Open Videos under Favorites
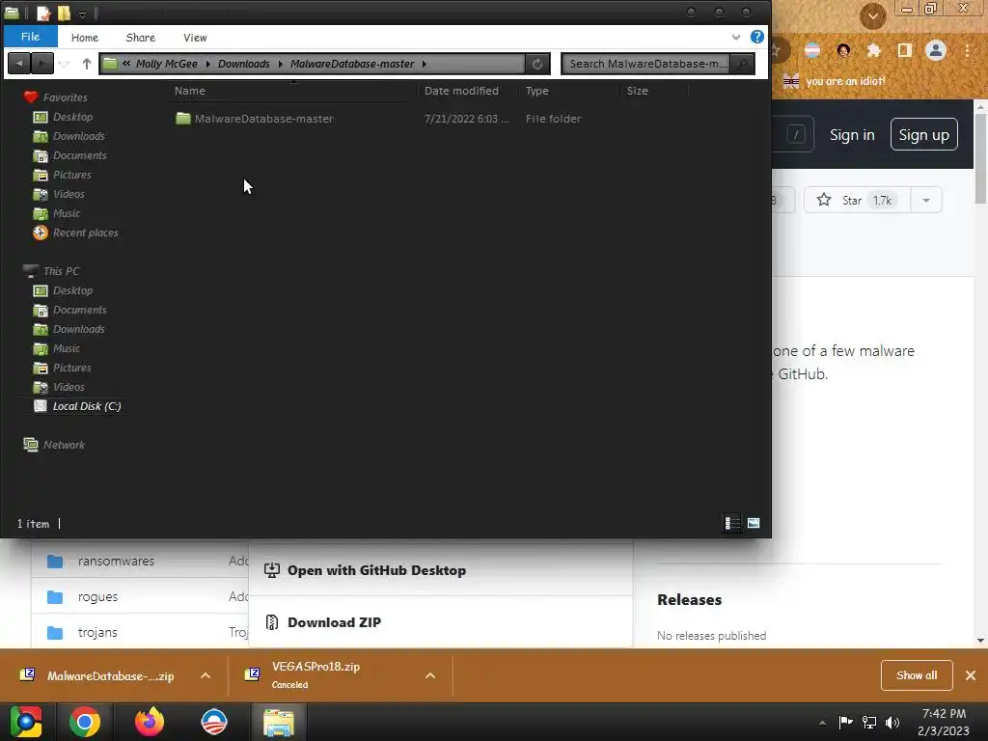The height and width of the screenshot is (741, 988). (69, 194)
